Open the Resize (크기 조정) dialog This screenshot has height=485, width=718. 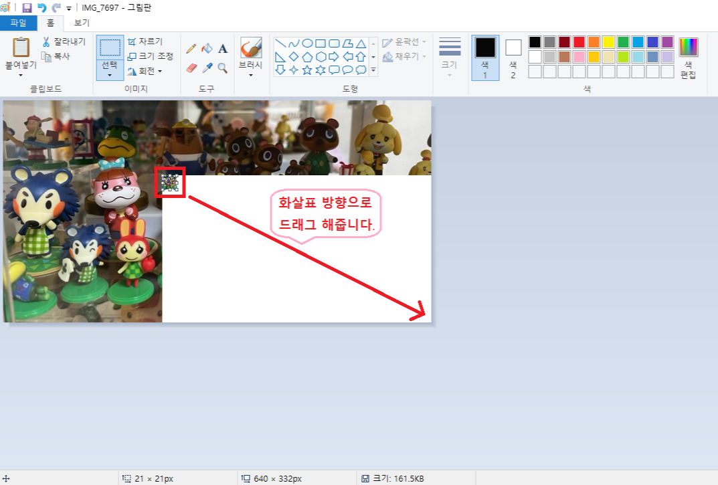point(150,56)
